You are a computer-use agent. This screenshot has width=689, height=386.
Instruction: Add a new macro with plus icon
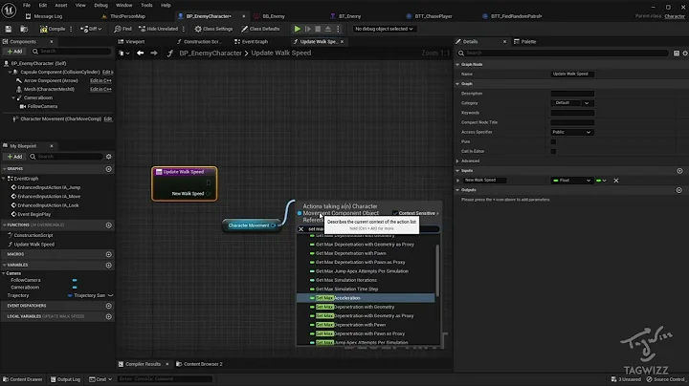click(x=108, y=254)
